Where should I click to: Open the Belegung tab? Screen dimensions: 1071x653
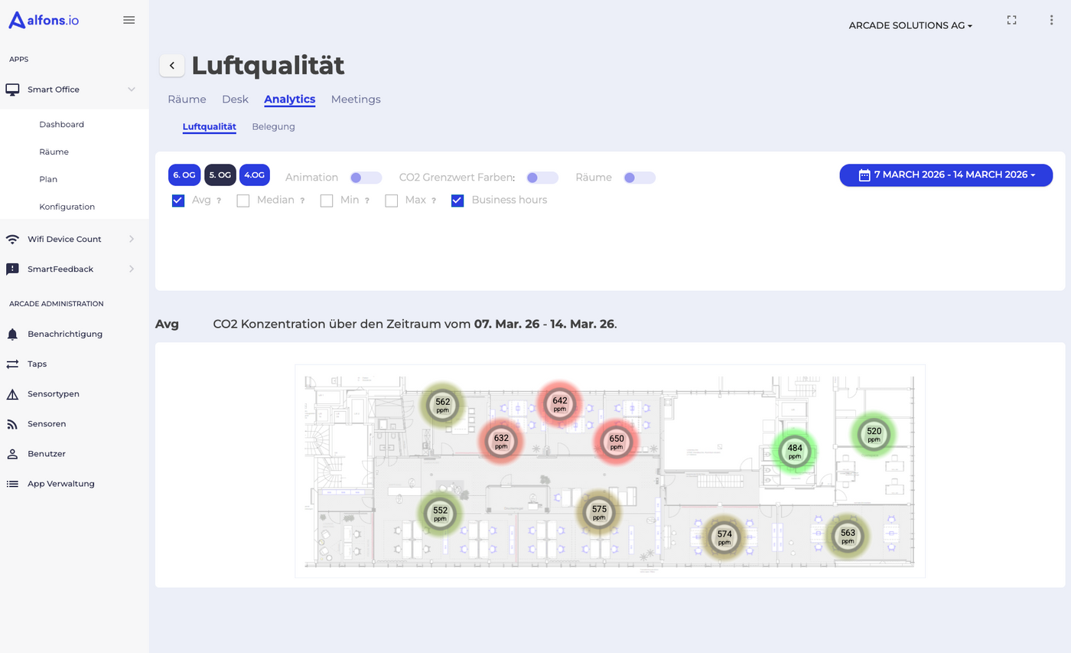(x=273, y=126)
